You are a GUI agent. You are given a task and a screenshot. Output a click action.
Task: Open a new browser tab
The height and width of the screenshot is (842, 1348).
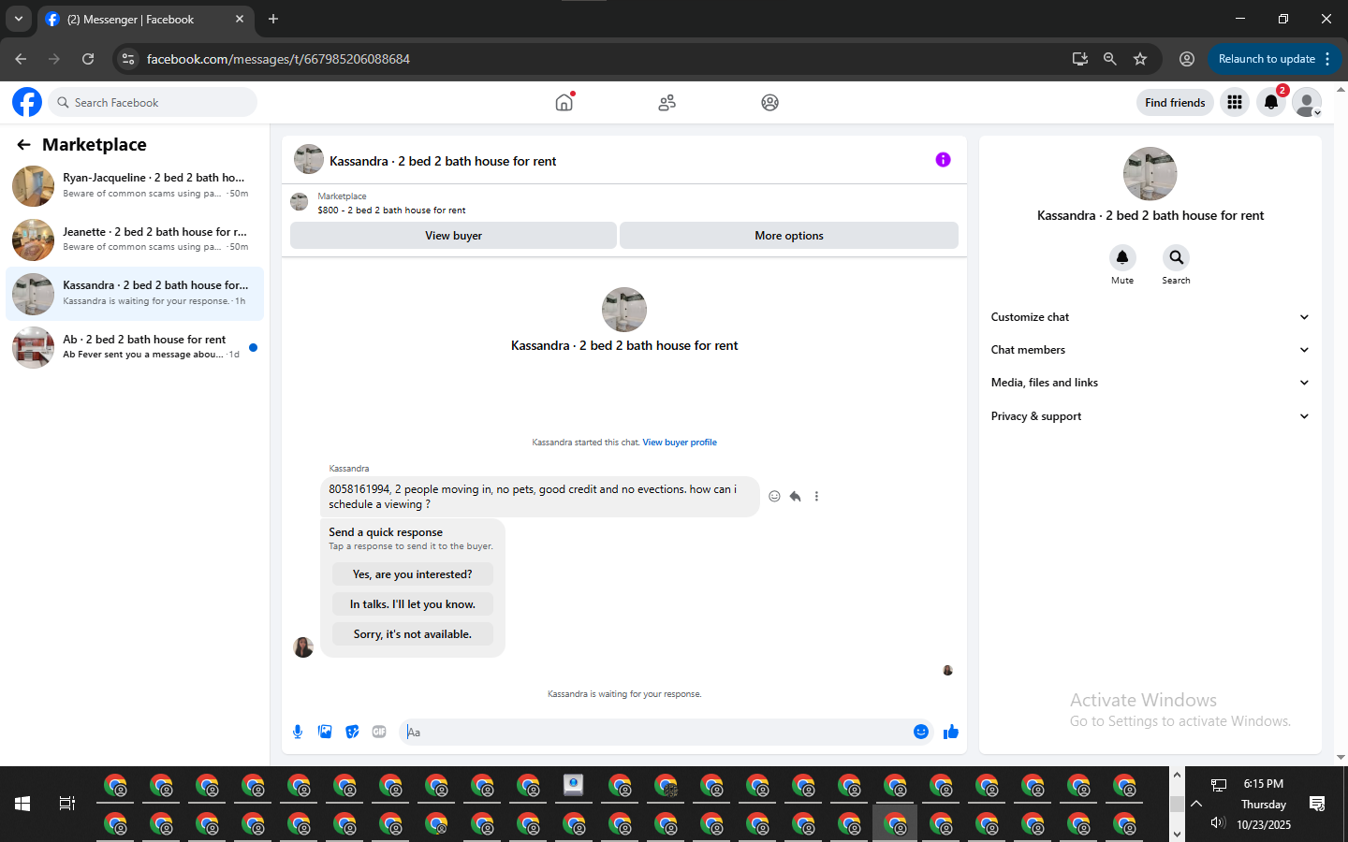273,19
